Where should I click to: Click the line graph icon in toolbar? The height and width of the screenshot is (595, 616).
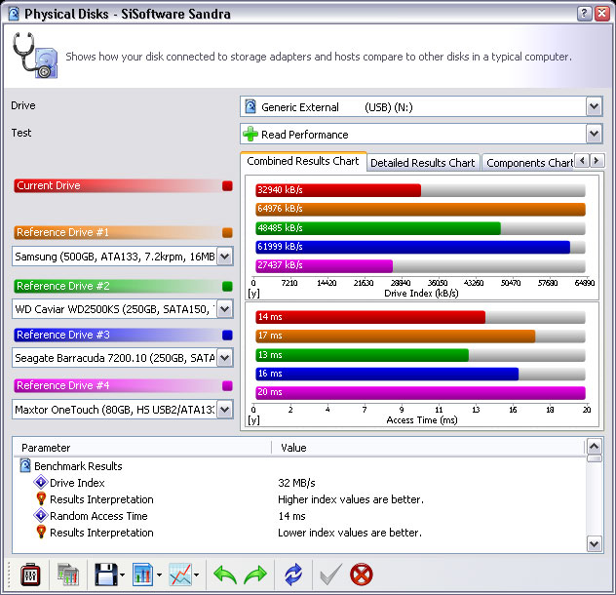point(180,575)
